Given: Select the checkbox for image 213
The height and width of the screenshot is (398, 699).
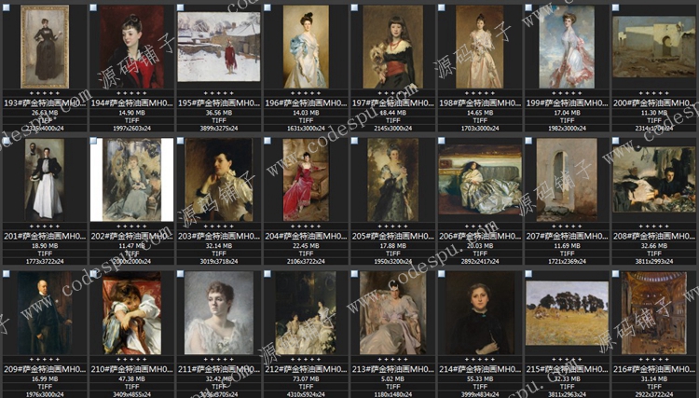Looking at the screenshot, I should 354,274.
